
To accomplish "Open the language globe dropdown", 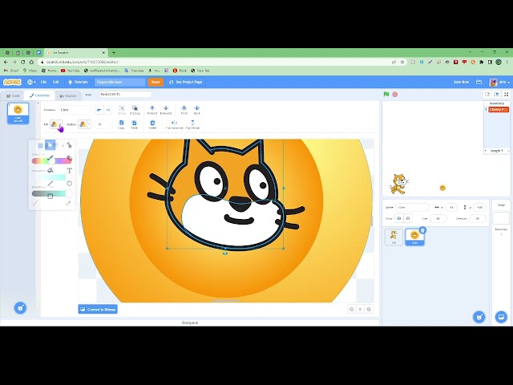I will click(31, 82).
